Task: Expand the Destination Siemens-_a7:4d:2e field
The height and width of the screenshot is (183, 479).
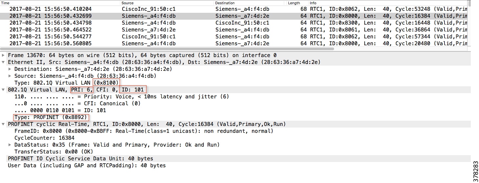Action: 10,69
